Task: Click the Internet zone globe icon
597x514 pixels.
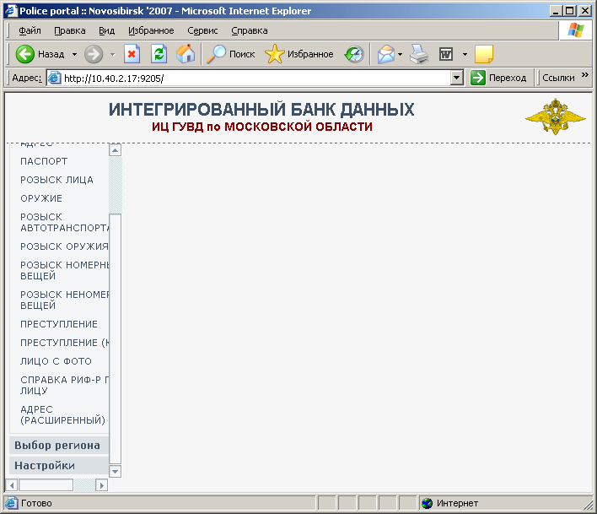Action: [x=428, y=503]
